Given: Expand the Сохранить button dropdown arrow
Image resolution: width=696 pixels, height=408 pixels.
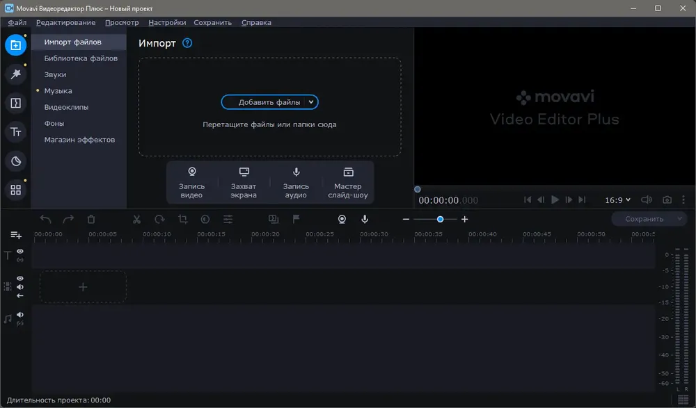Looking at the screenshot, I should coord(679,219).
